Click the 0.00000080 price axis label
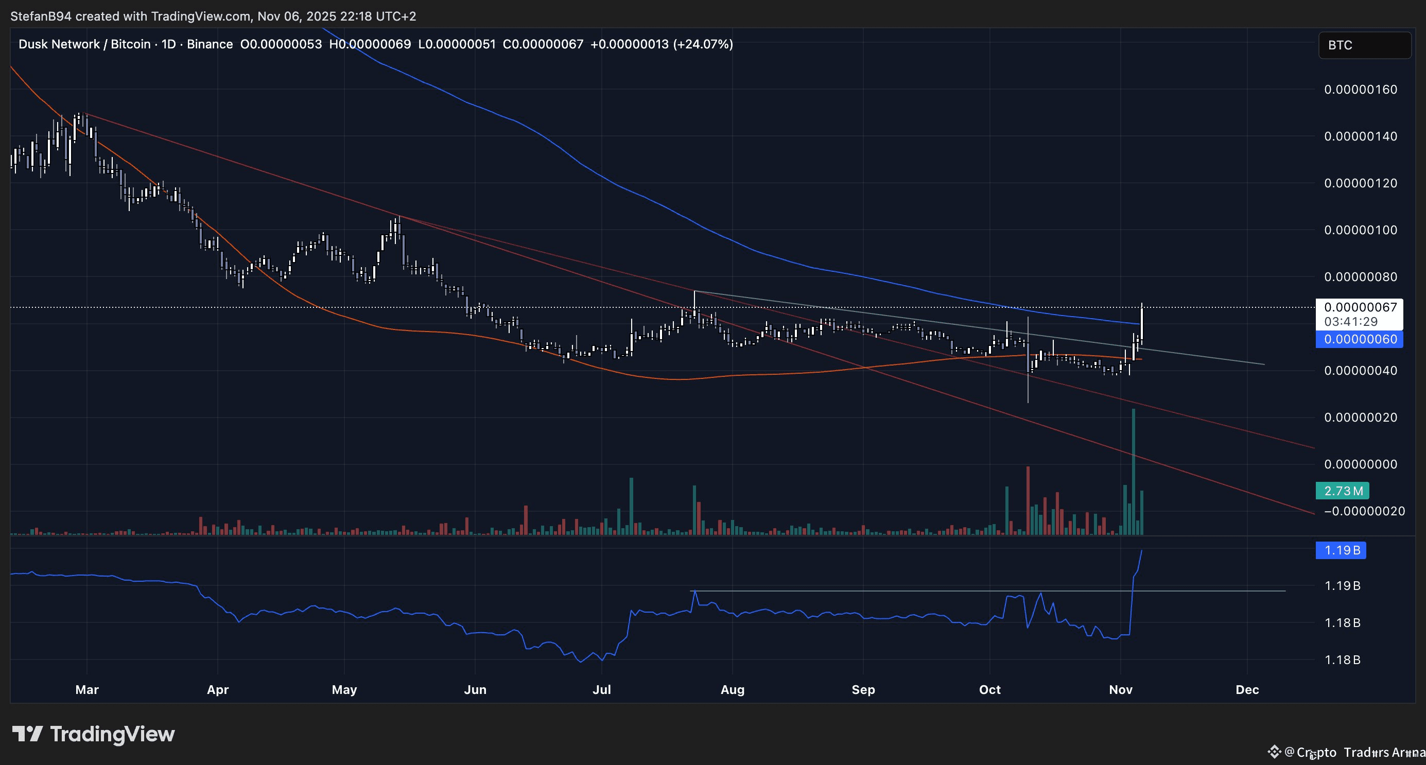The width and height of the screenshot is (1426, 765). tap(1361, 277)
